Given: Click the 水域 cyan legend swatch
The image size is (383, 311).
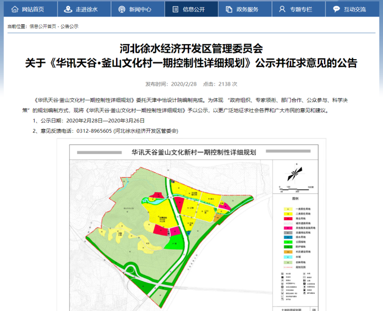Looking at the screenshot, I should pyautogui.click(x=288, y=257).
